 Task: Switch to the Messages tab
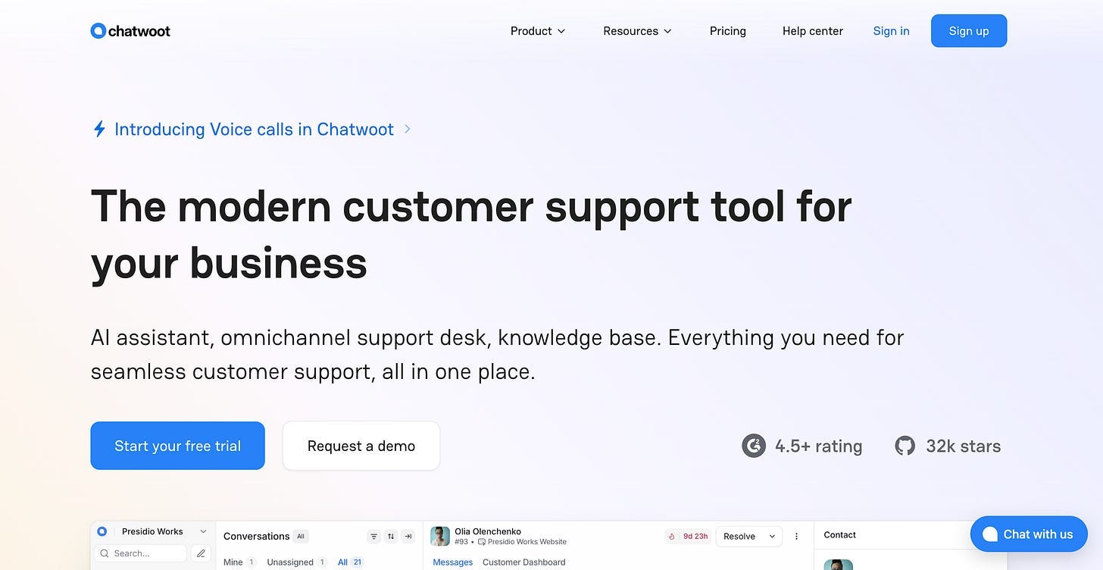[453, 562]
